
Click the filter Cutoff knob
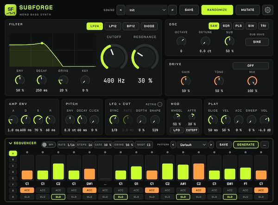(x=114, y=57)
